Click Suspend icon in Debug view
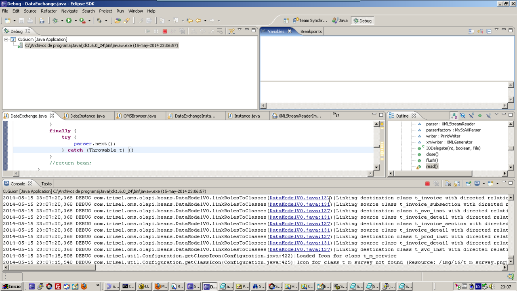Viewport: 517px width, 291px height. 156,31
